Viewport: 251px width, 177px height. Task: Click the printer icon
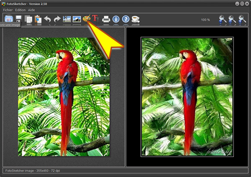(x=106, y=19)
